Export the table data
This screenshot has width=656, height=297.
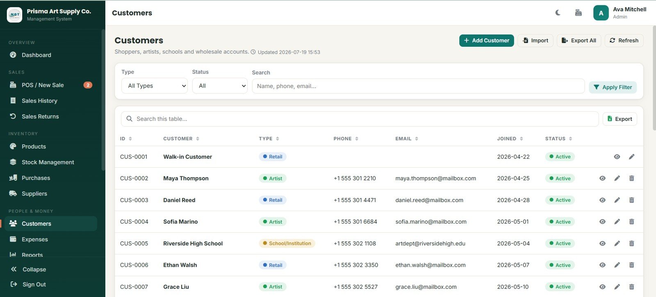620,119
